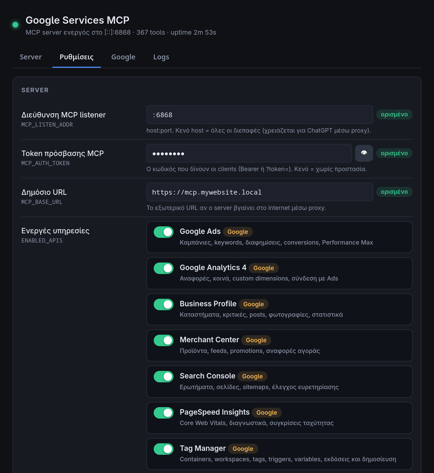The image size is (434, 473).
Task: Click the Ερωτήματα, σελίδες description
Action: (259, 387)
